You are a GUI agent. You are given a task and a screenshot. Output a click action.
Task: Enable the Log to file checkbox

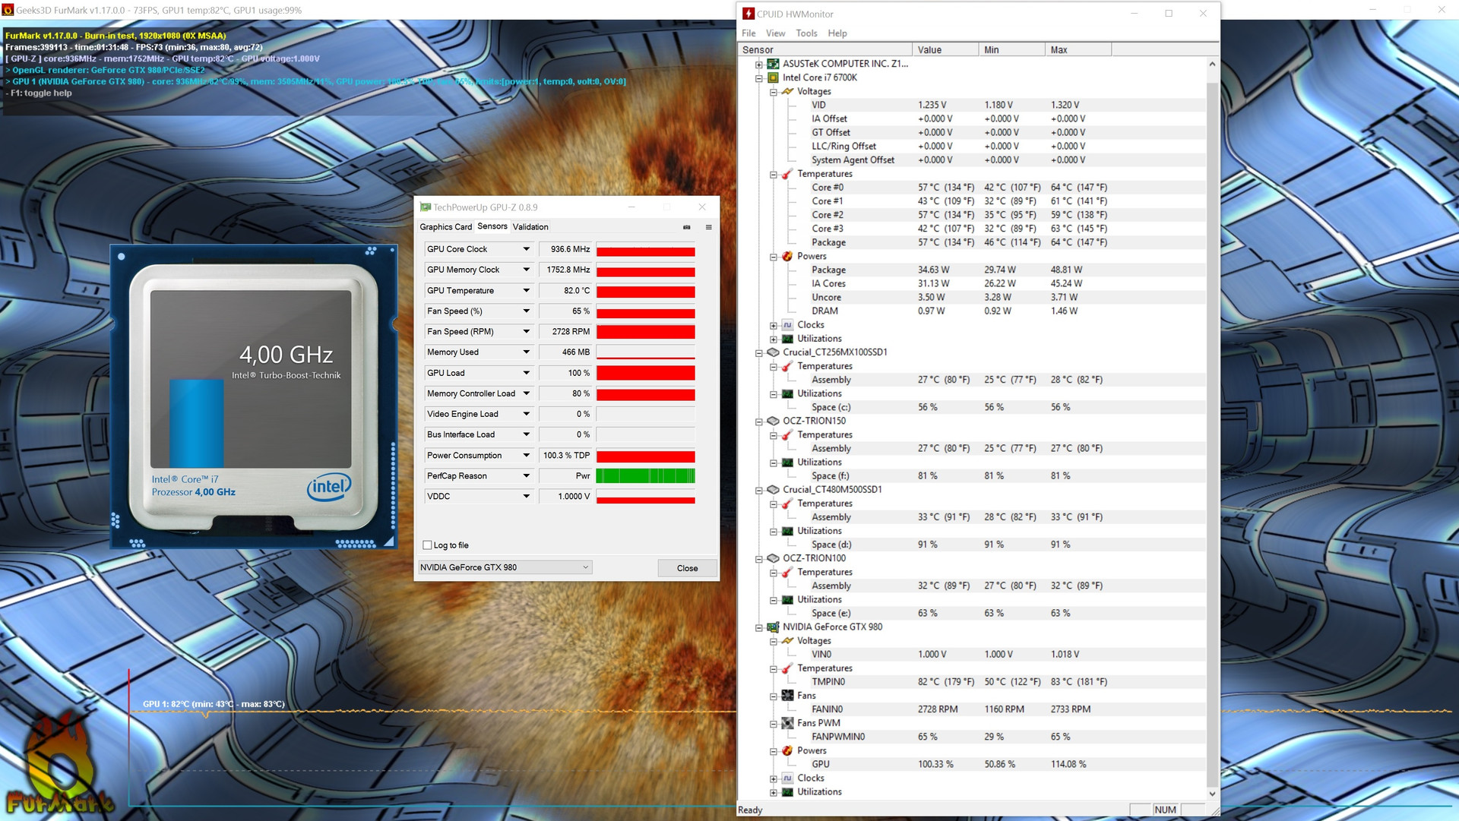[x=427, y=545]
